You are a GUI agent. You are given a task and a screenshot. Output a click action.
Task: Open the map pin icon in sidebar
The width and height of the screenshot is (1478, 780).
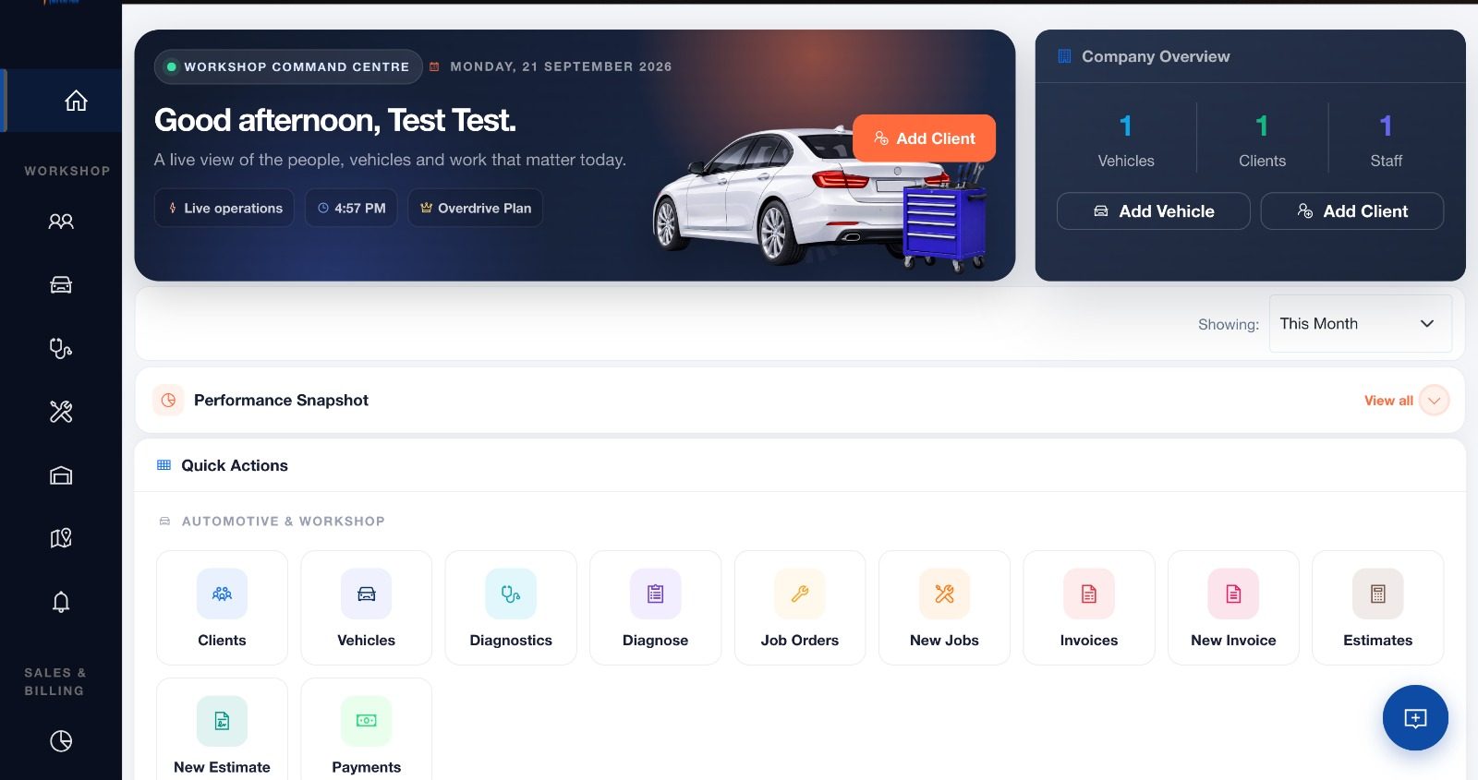click(x=61, y=538)
